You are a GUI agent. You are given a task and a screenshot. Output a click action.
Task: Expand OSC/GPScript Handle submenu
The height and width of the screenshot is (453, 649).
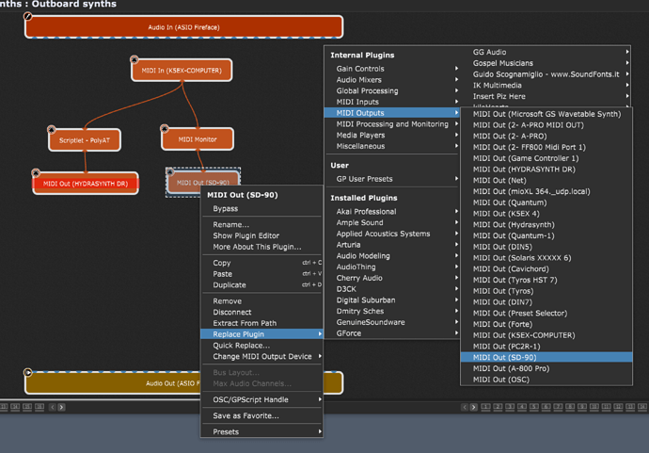[x=261, y=399]
